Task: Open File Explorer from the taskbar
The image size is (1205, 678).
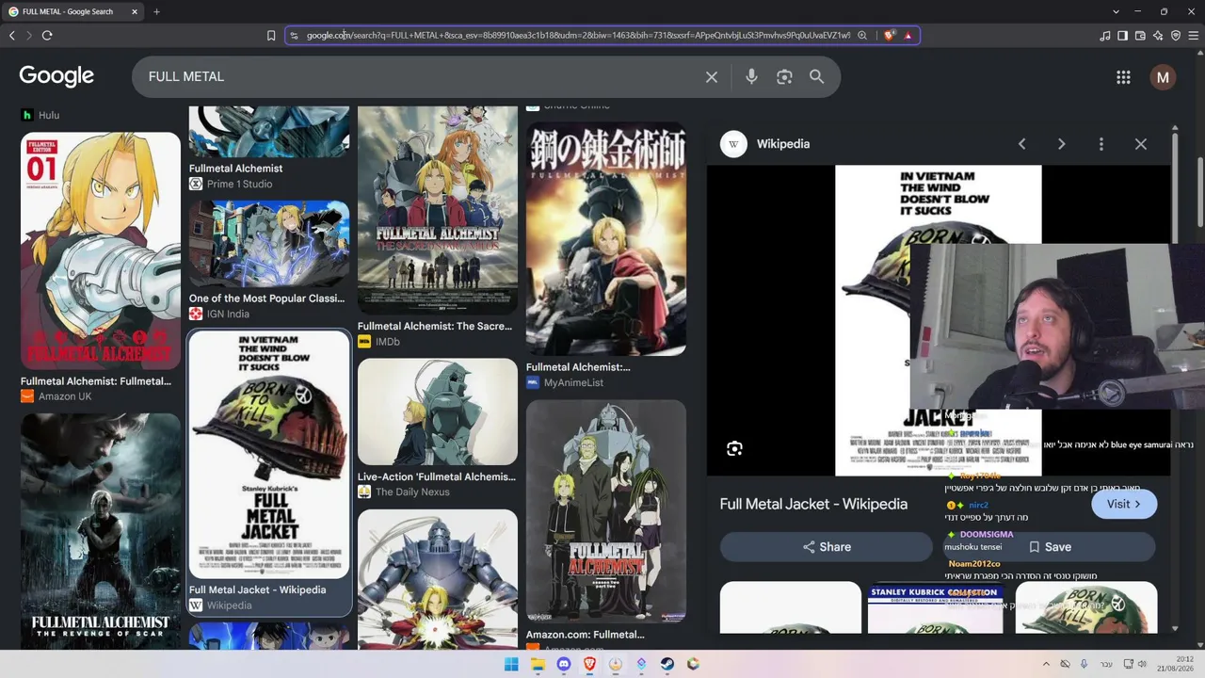Action: (538, 664)
